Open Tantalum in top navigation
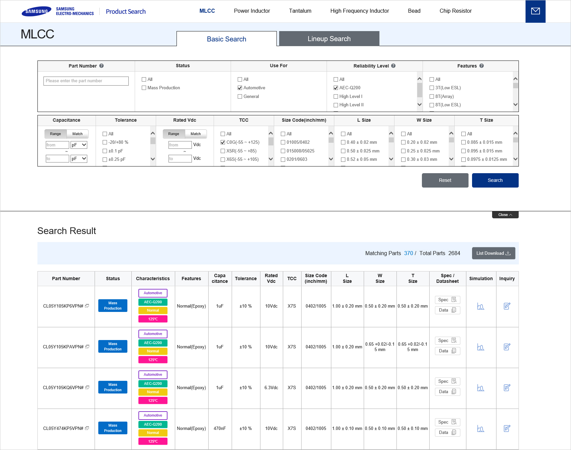 [x=300, y=11]
